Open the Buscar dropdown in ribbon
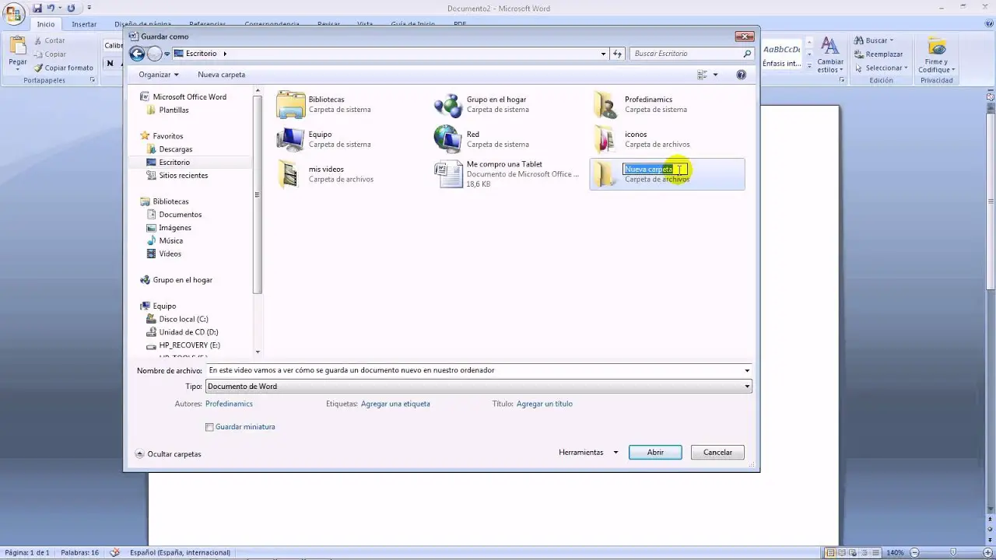Image resolution: width=996 pixels, height=560 pixels. (874, 40)
